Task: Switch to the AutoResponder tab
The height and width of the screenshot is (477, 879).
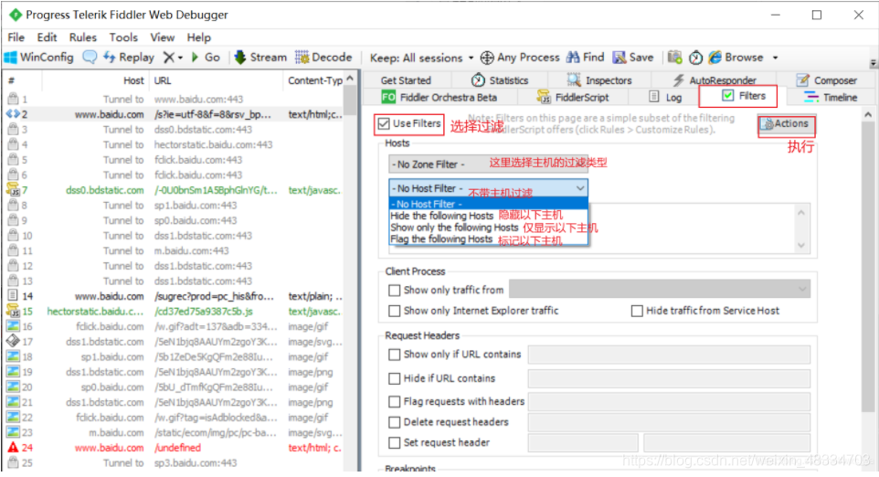Action: click(715, 80)
